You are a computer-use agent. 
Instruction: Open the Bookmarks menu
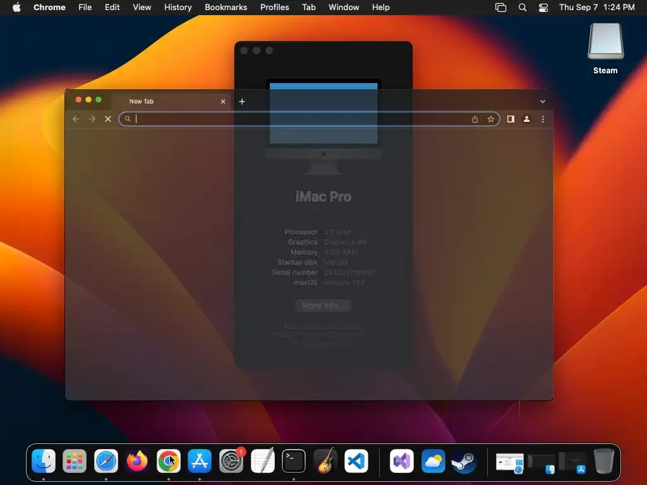[x=226, y=8]
